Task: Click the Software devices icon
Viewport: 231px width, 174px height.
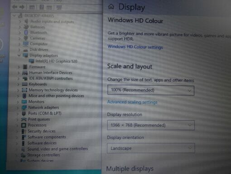Action: click(23, 143)
